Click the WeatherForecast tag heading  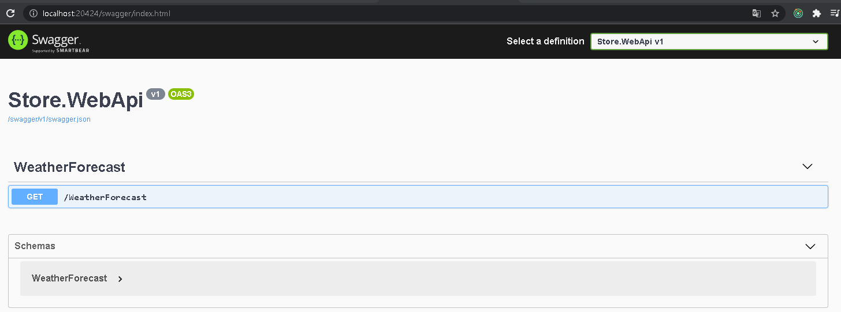69,167
